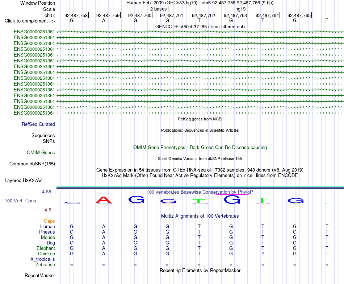Click the OMIM Genes side label

(x=41, y=153)
